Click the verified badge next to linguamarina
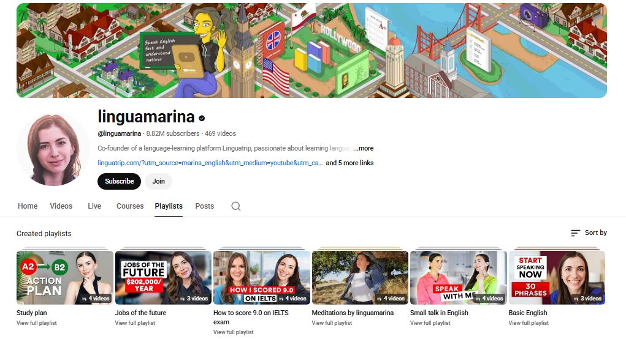Screen dimensions: 626x339 coord(202,118)
